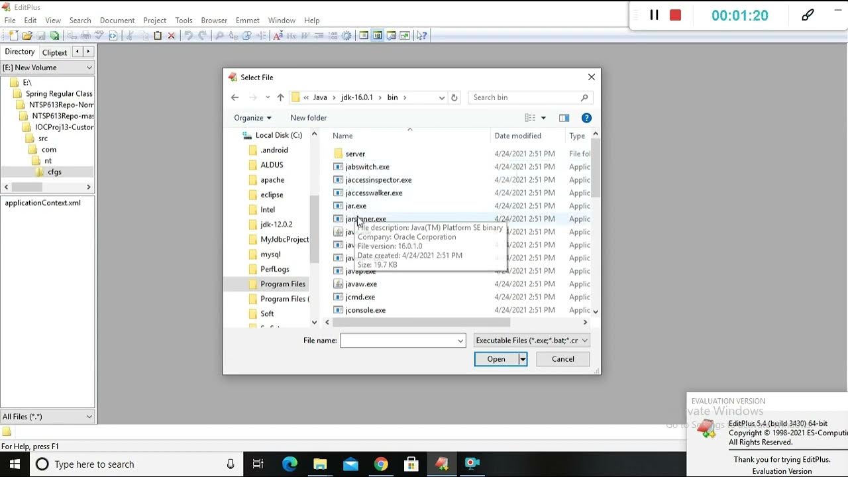The height and width of the screenshot is (477, 848).
Task: Click into the Search bin field
Action: (530, 97)
